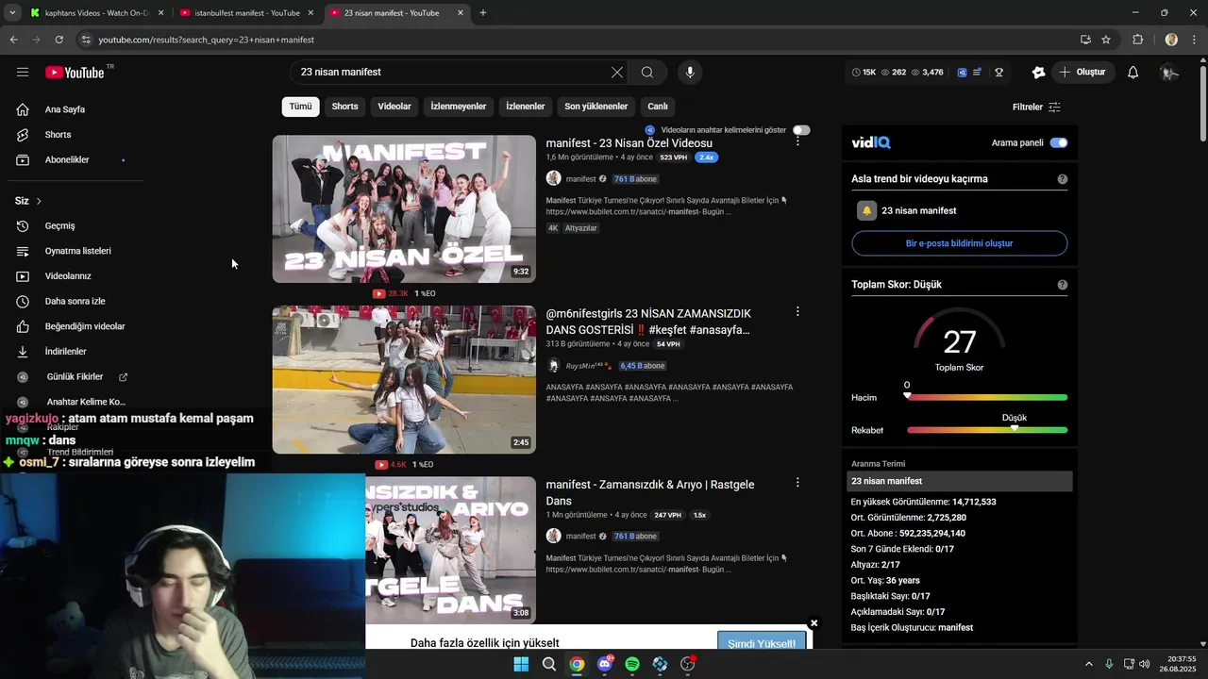Screen dimensions: 1208x679
Task: Click the Oluştur create button
Action: pyautogui.click(x=1083, y=73)
